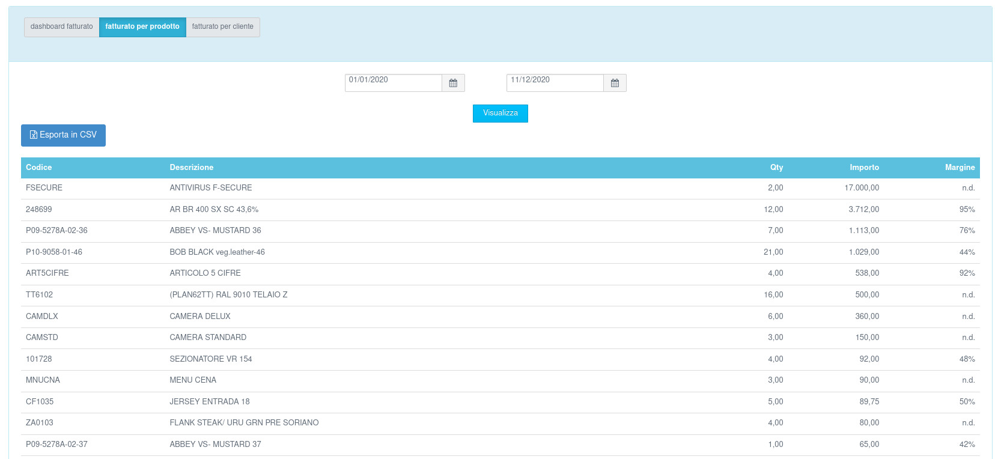Viewport: 1001px width, 459px height.
Task: Sort by the Codice column header
Action: tap(39, 168)
